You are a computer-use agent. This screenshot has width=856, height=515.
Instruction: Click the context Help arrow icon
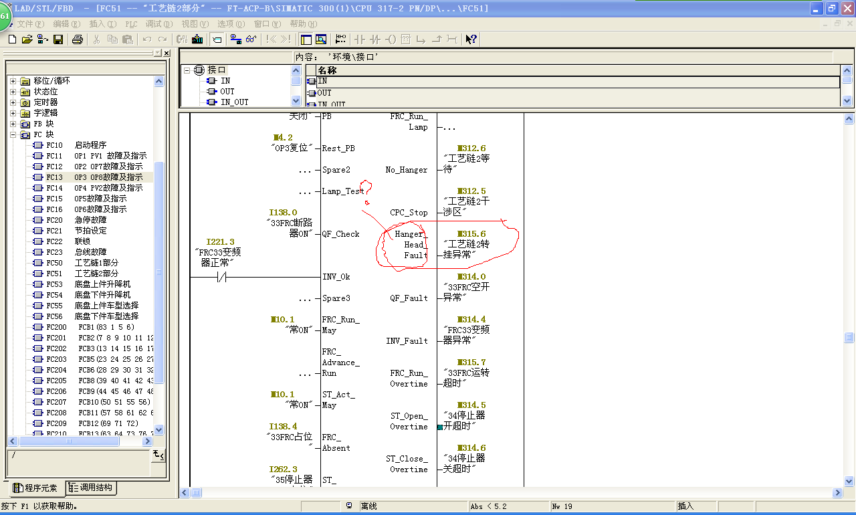point(471,39)
